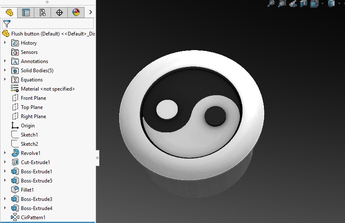Click the Origin axis icon
The height and width of the screenshot is (223, 345).
[15, 125]
